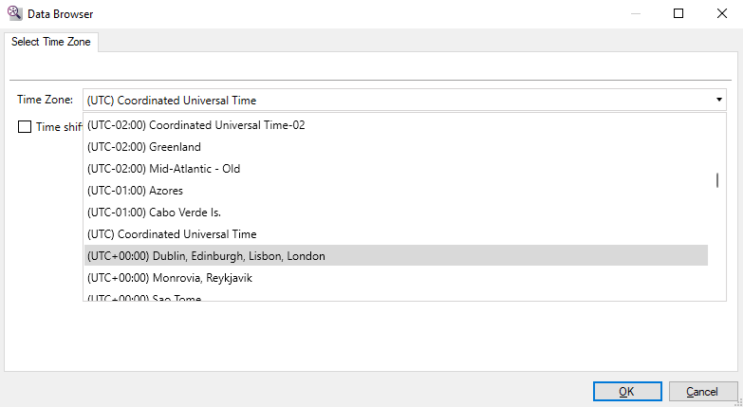Select (UTC) Coordinated Universal Time list entry
Viewport: 743px width, 407px height.
coord(396,234)
